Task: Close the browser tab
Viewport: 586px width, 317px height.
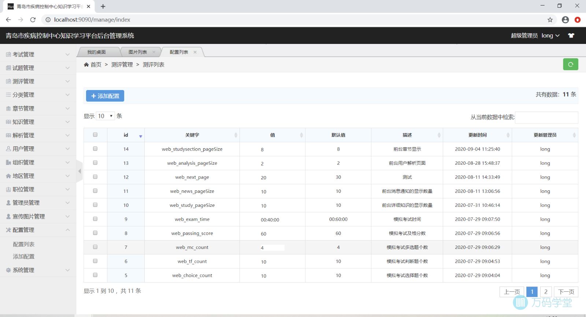Action: [x=88, y=6]
